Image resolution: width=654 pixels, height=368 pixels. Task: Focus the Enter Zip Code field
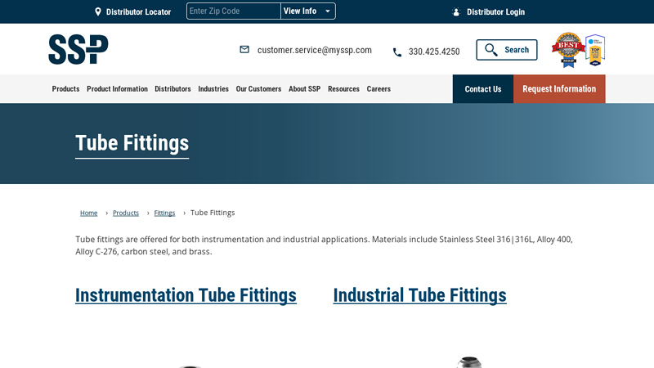[234, 11]
